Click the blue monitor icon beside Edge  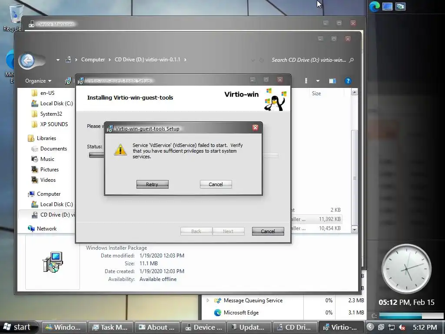click(387, 7)
